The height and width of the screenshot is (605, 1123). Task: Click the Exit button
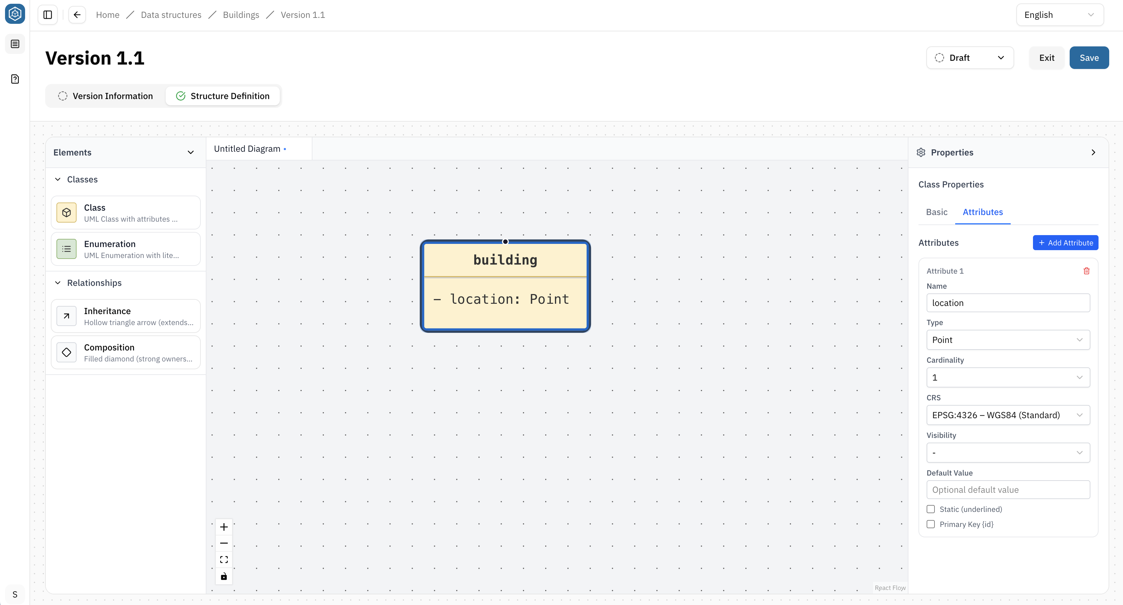[x=1046, y=57]
